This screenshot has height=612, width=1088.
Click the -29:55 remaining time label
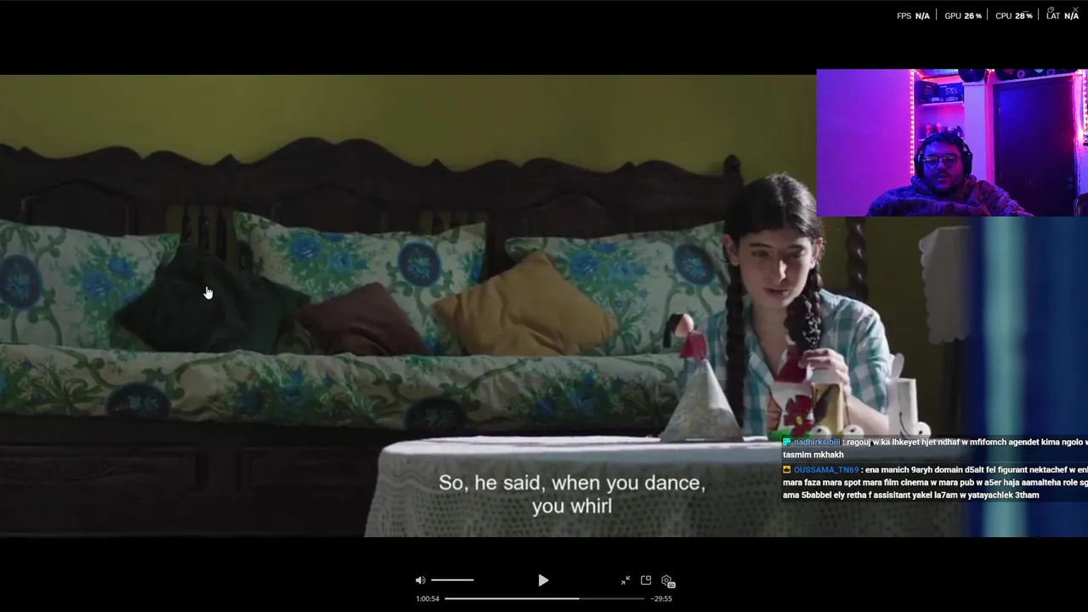tap(661, 598)
